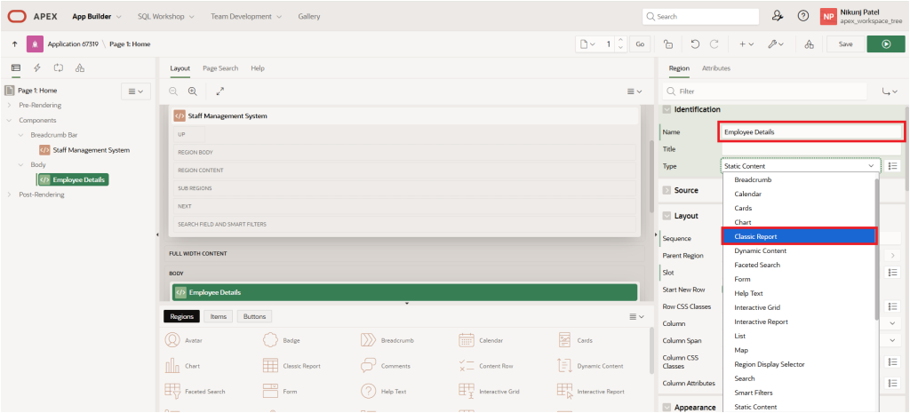Click the Run Page play button
The height and width of the screenshot is (413, 910).
coord(885,44)
